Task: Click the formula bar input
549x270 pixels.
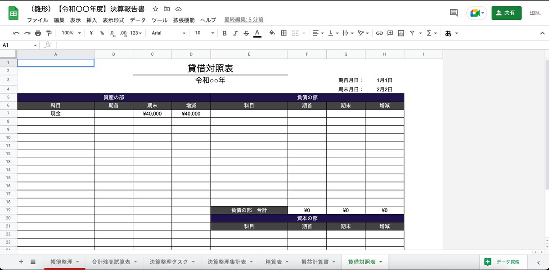Action: click(x=301, y=45)
